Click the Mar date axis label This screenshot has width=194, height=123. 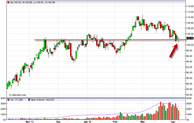click(x=143, y=122)
